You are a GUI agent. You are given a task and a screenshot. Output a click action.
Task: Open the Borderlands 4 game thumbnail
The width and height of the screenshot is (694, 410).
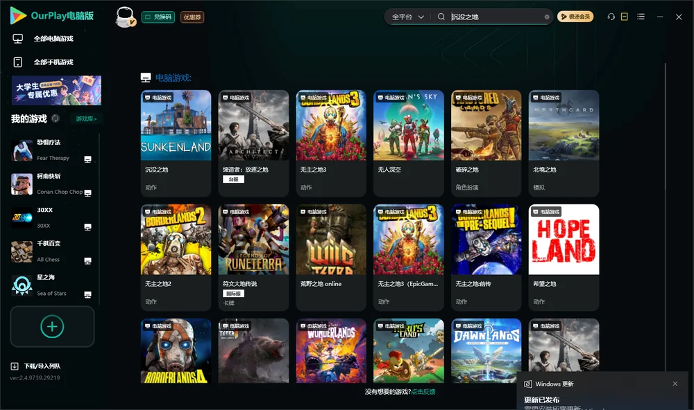pos(176,351)
